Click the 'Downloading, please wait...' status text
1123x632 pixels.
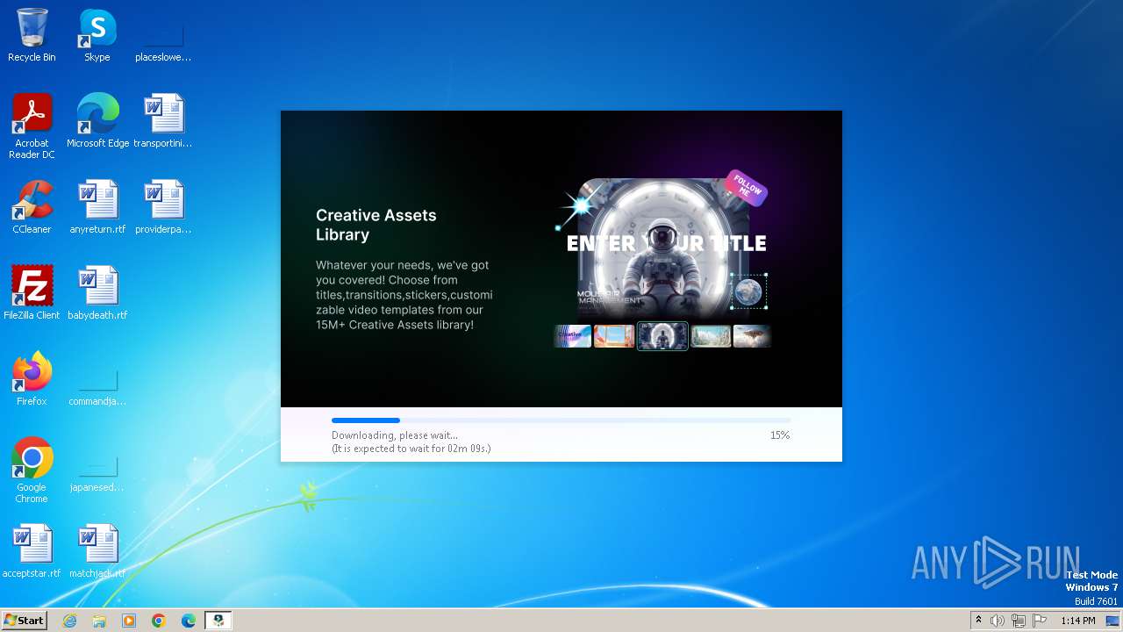(395, 435)
